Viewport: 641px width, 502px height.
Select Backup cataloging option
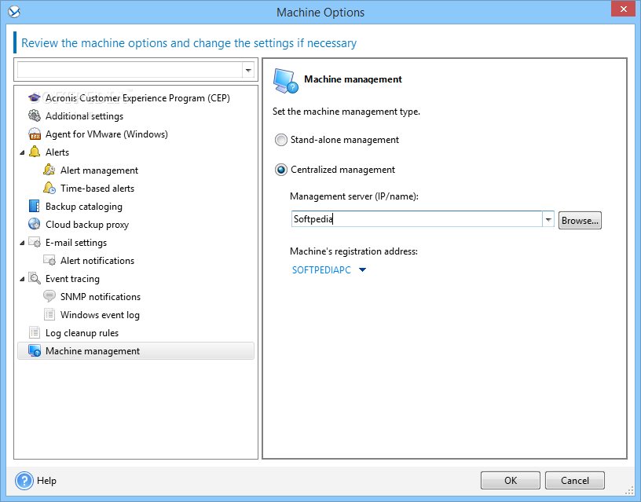84,207
